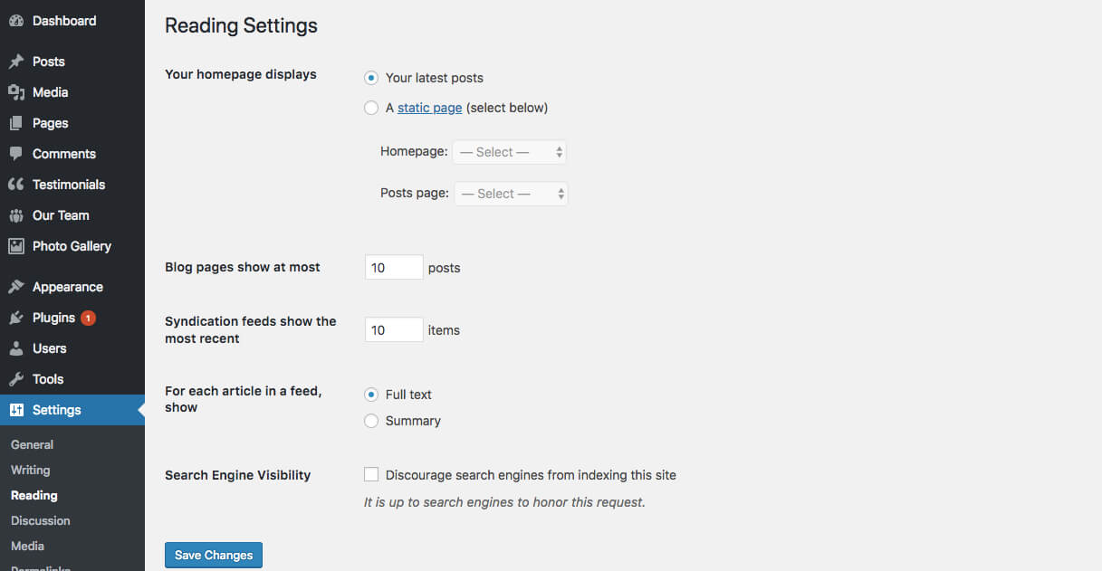
Task: Click the Dashboard gauge icon
Action: 16,21
